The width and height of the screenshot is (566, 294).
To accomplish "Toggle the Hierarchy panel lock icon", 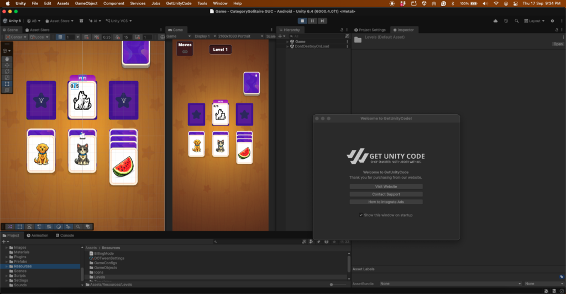I will click(x=342, y=30).
